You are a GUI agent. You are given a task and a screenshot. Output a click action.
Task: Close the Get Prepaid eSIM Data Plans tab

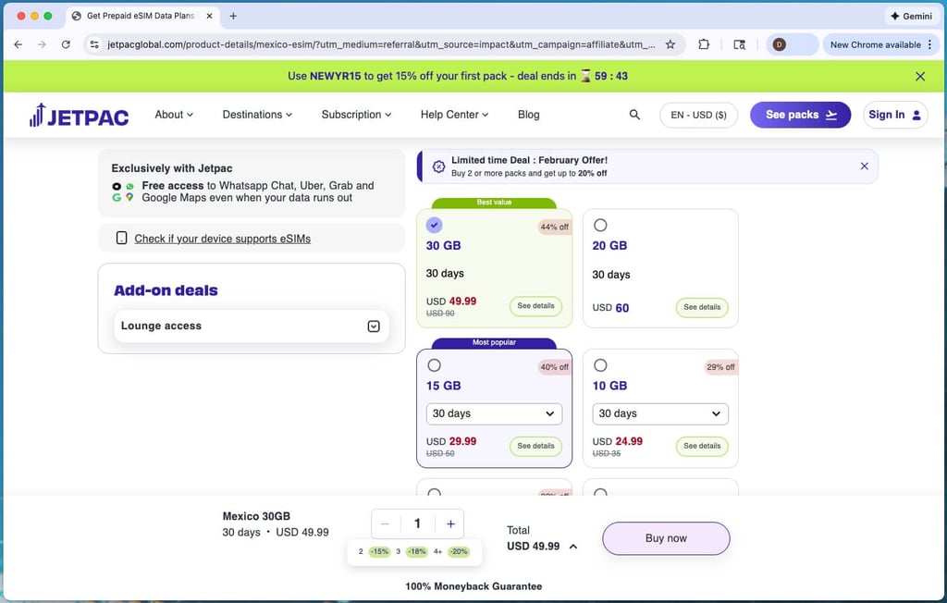(x=210, y=16)
